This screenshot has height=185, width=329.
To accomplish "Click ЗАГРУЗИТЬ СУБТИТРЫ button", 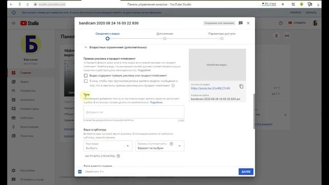I will click(100, 156).
